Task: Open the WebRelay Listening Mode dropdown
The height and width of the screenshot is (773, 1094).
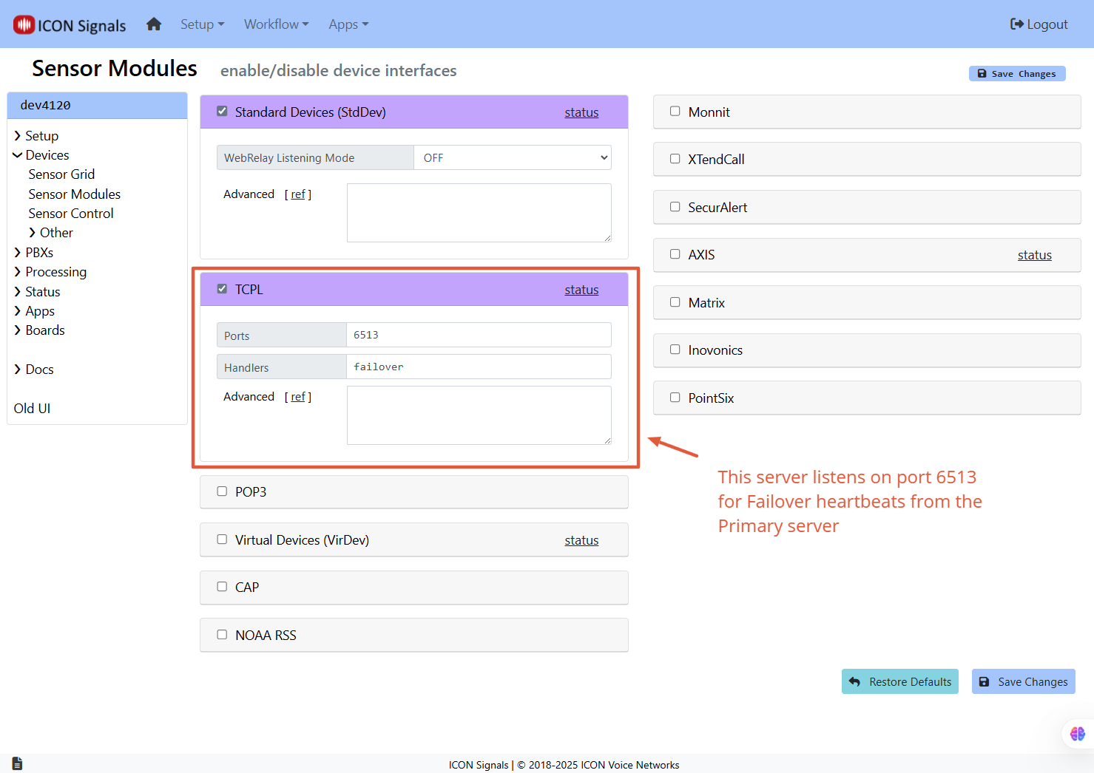Action: (x=512, y=157)
